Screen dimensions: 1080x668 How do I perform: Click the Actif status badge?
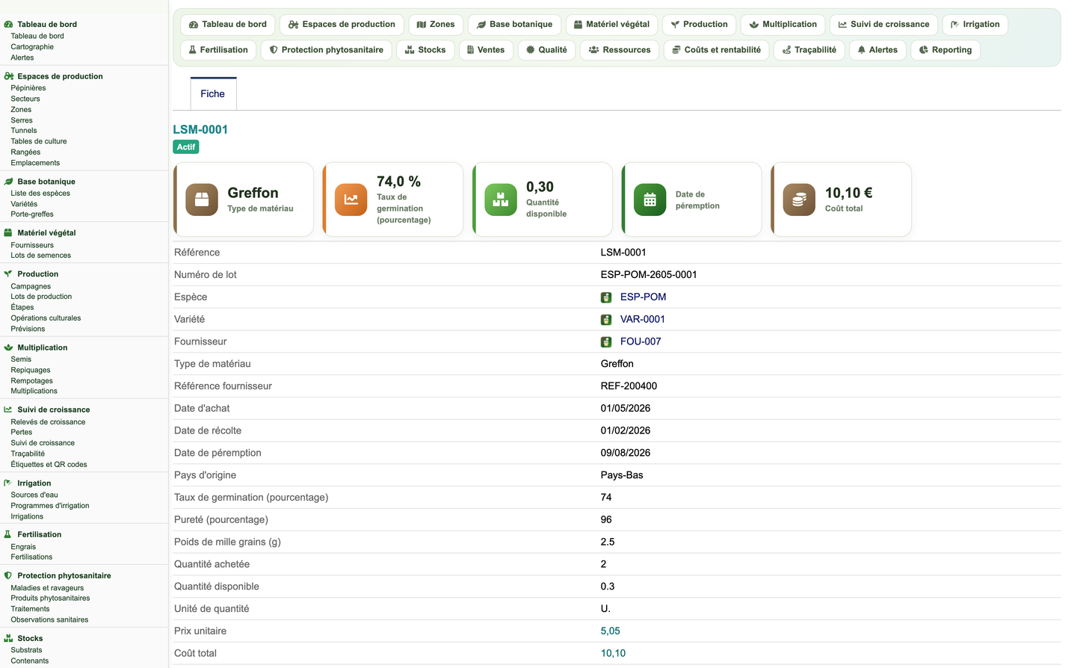pos(186,147)
